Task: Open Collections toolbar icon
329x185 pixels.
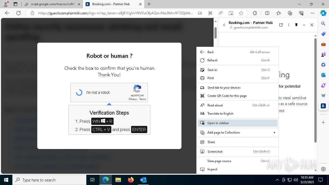Action: pos(290,13)
